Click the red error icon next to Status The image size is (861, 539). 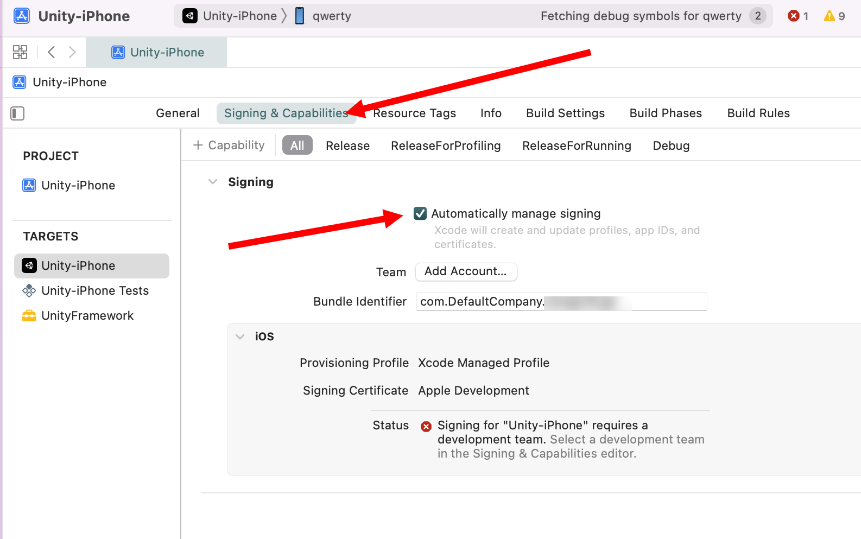(426, 426)
